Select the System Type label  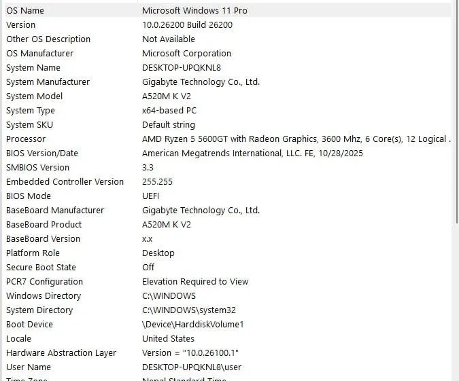[31, 111]
